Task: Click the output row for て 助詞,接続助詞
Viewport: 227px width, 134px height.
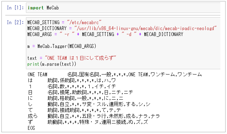Action: (74, 110)
